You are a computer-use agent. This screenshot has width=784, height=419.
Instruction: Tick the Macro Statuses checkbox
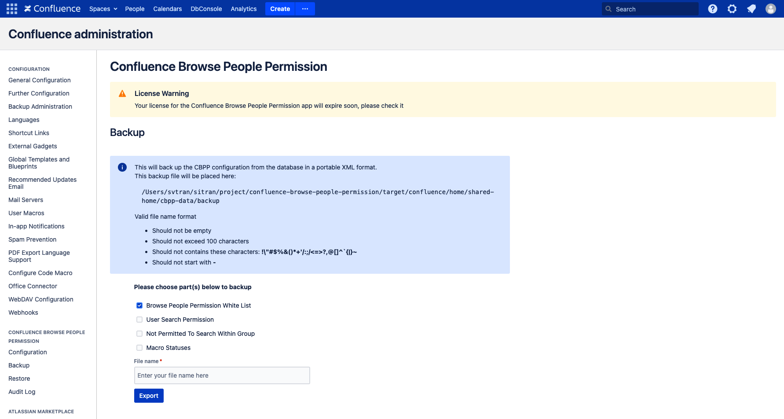tap(139, 348)
